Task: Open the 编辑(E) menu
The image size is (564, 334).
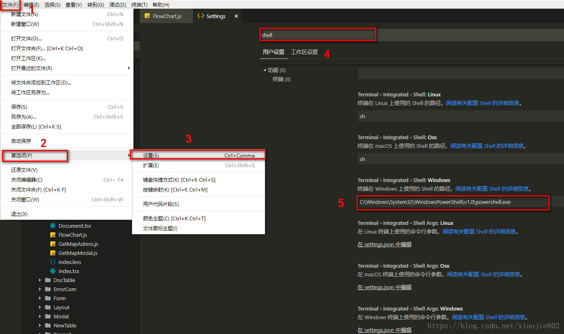Action: coord(31,5)
